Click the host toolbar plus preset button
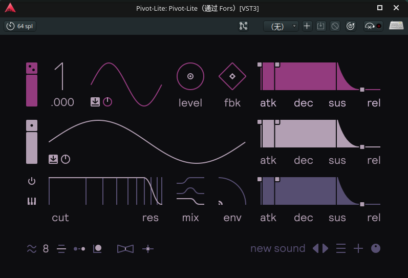 click(307, 26)
